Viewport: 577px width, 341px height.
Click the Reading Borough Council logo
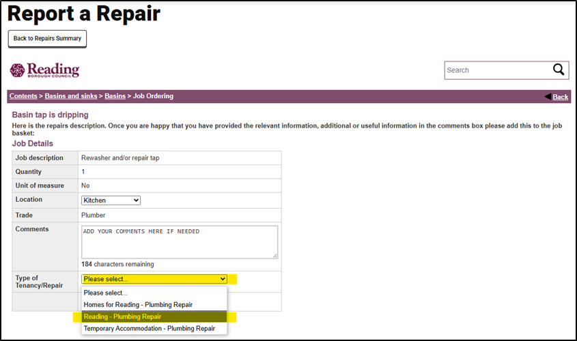[x=44, y=70]
